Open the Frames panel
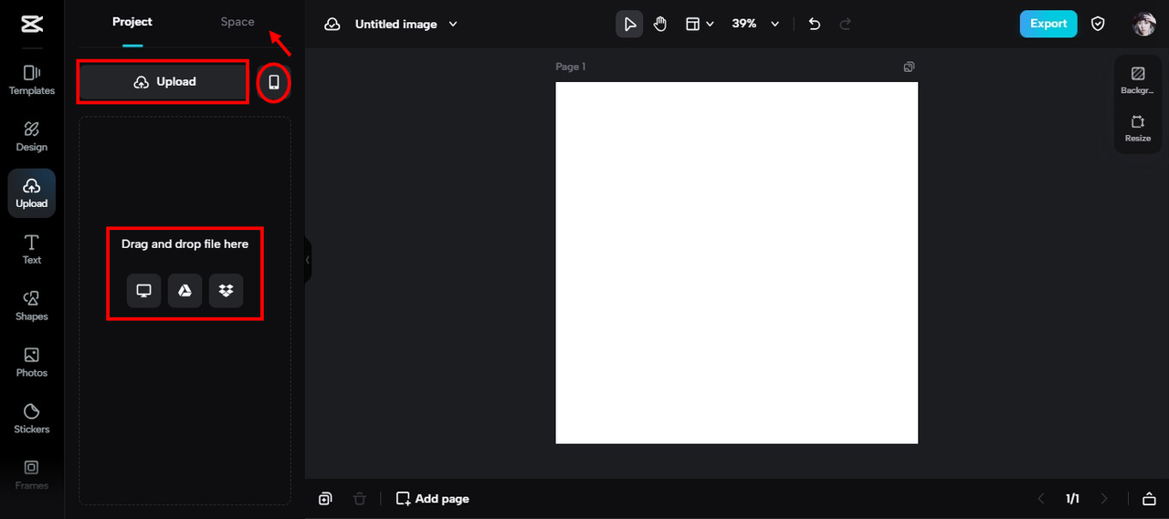The image size is (1169, 519). pyautogui.click(x=32, y=474)
